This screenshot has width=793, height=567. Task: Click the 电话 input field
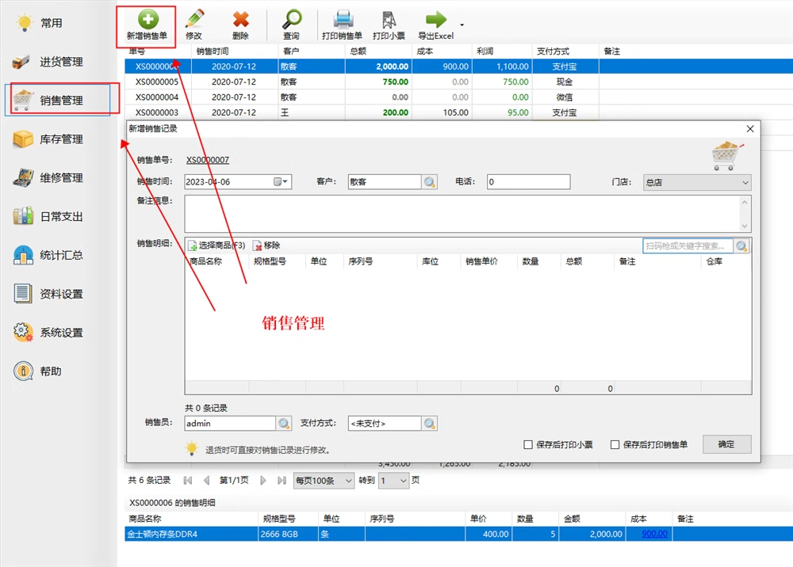coord(528,182)
